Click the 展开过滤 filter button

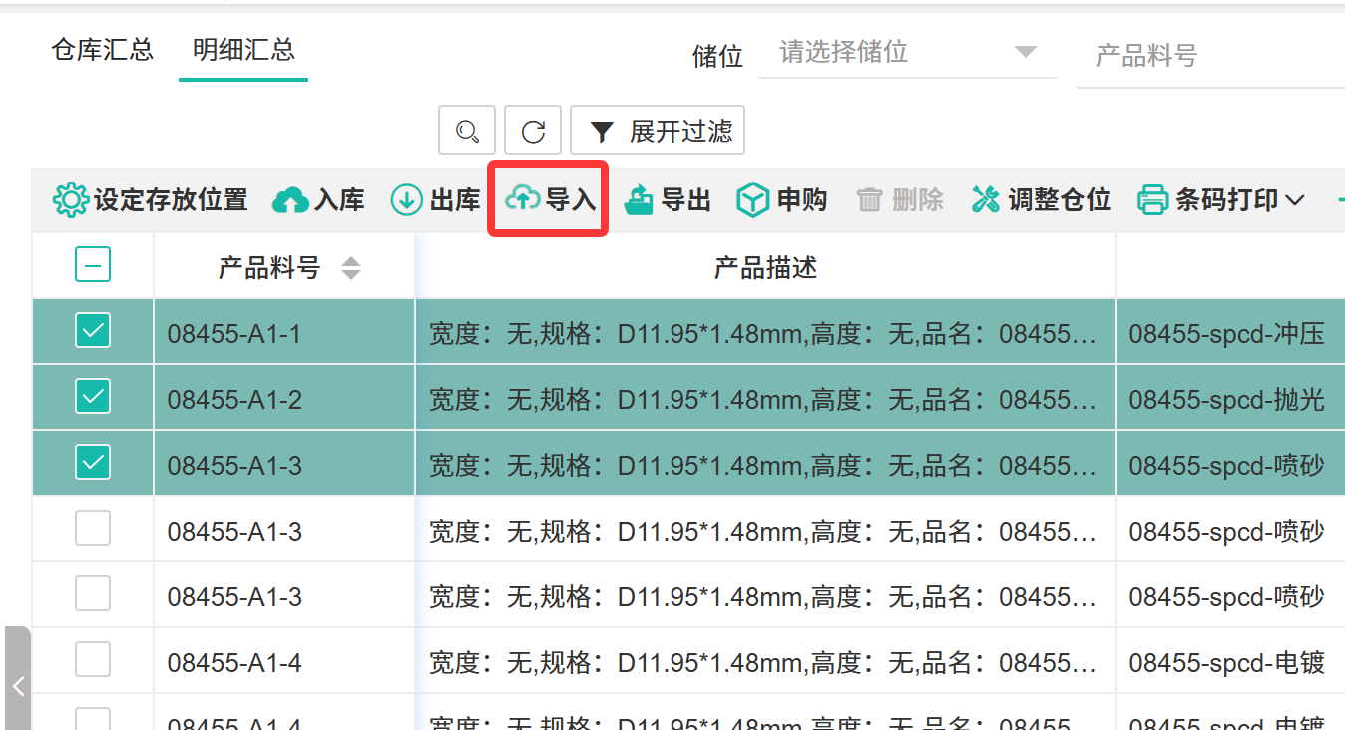pyautogui.click(x=658, y=131)
